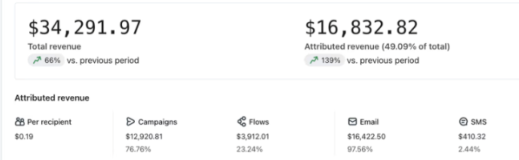The width and height of the screenshot is (519, 160).
Task: Click the $34,291.97 total revenue figure
Action: tap(84, 28)
